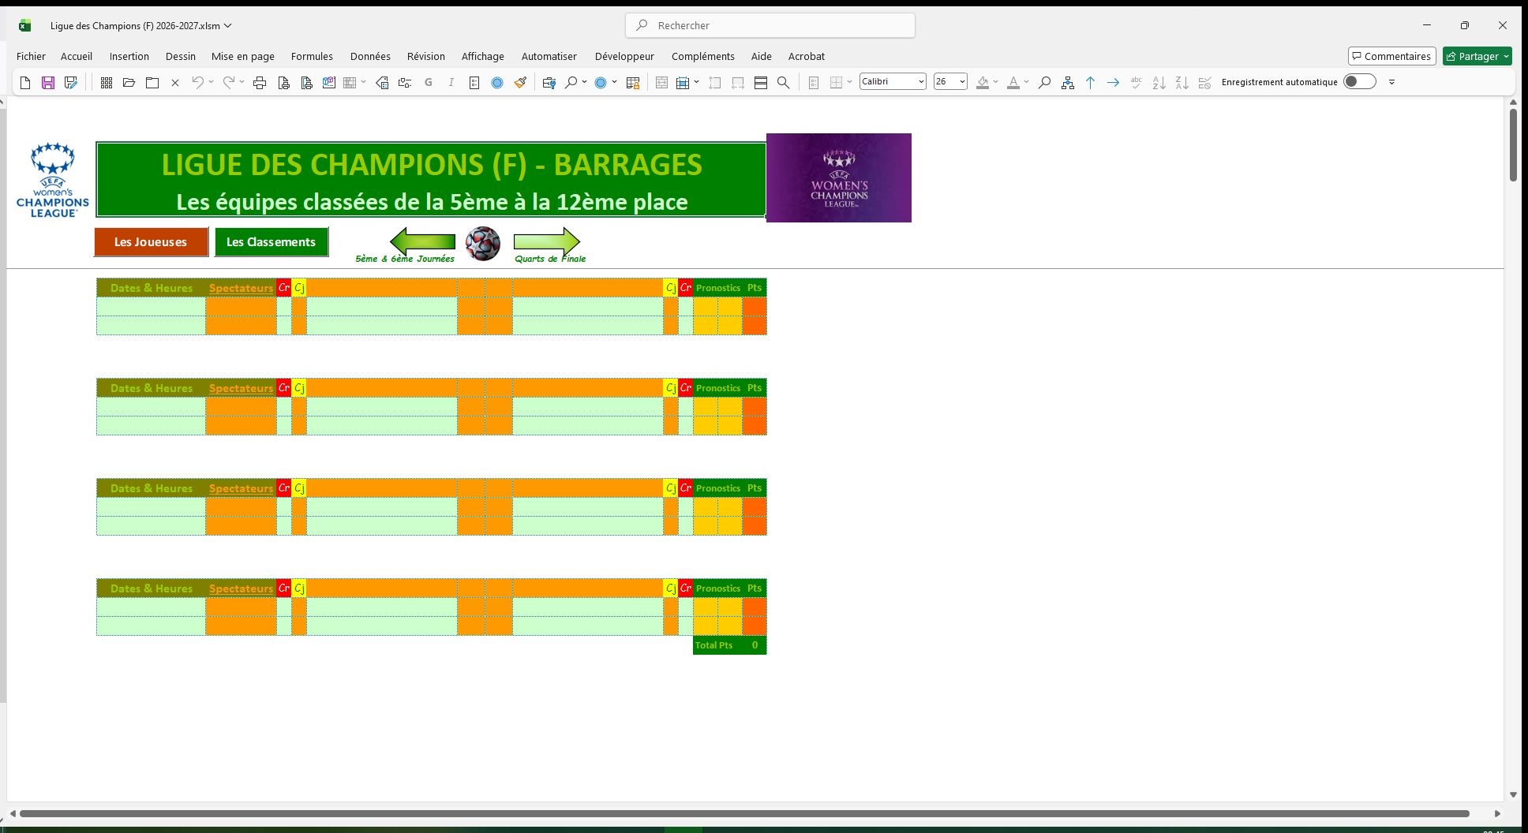The width and height of the screenshot is (1528, 833).
Task: Click the Les Classements button
Action: tap(271, 242)
